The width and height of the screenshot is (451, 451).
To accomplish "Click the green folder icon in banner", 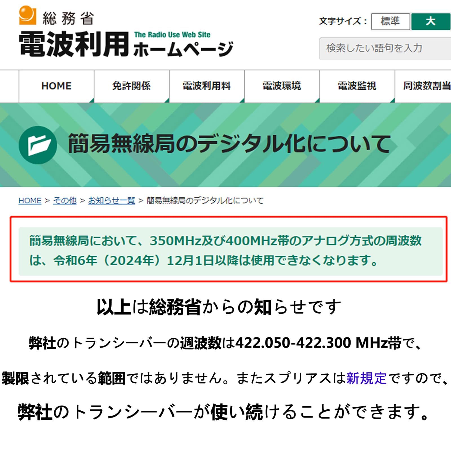I will 38,145.
